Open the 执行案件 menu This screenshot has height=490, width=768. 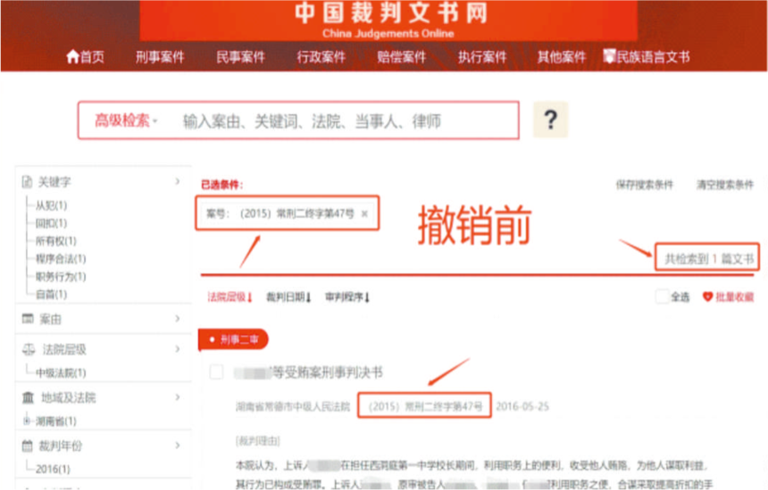click(x=482, y=57)
